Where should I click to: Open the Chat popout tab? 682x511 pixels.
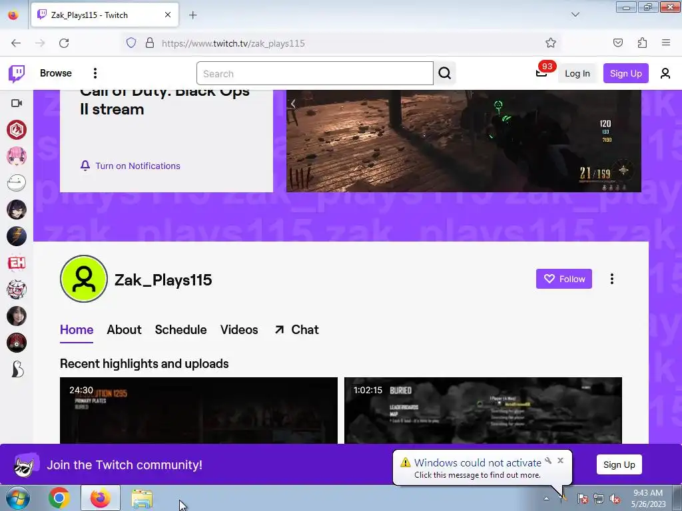(x=296, y=330)
